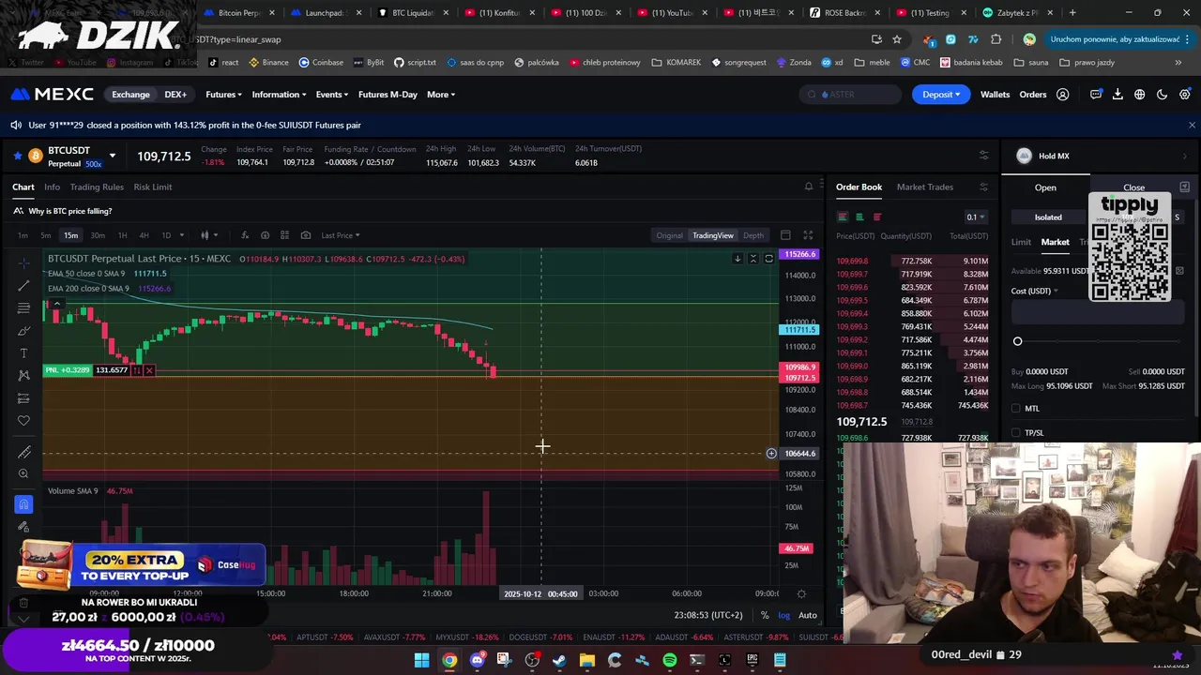Viewport: 1201px width, 675px height.
Task: Open the Events menu dropdown
Action: pos(332,95)
